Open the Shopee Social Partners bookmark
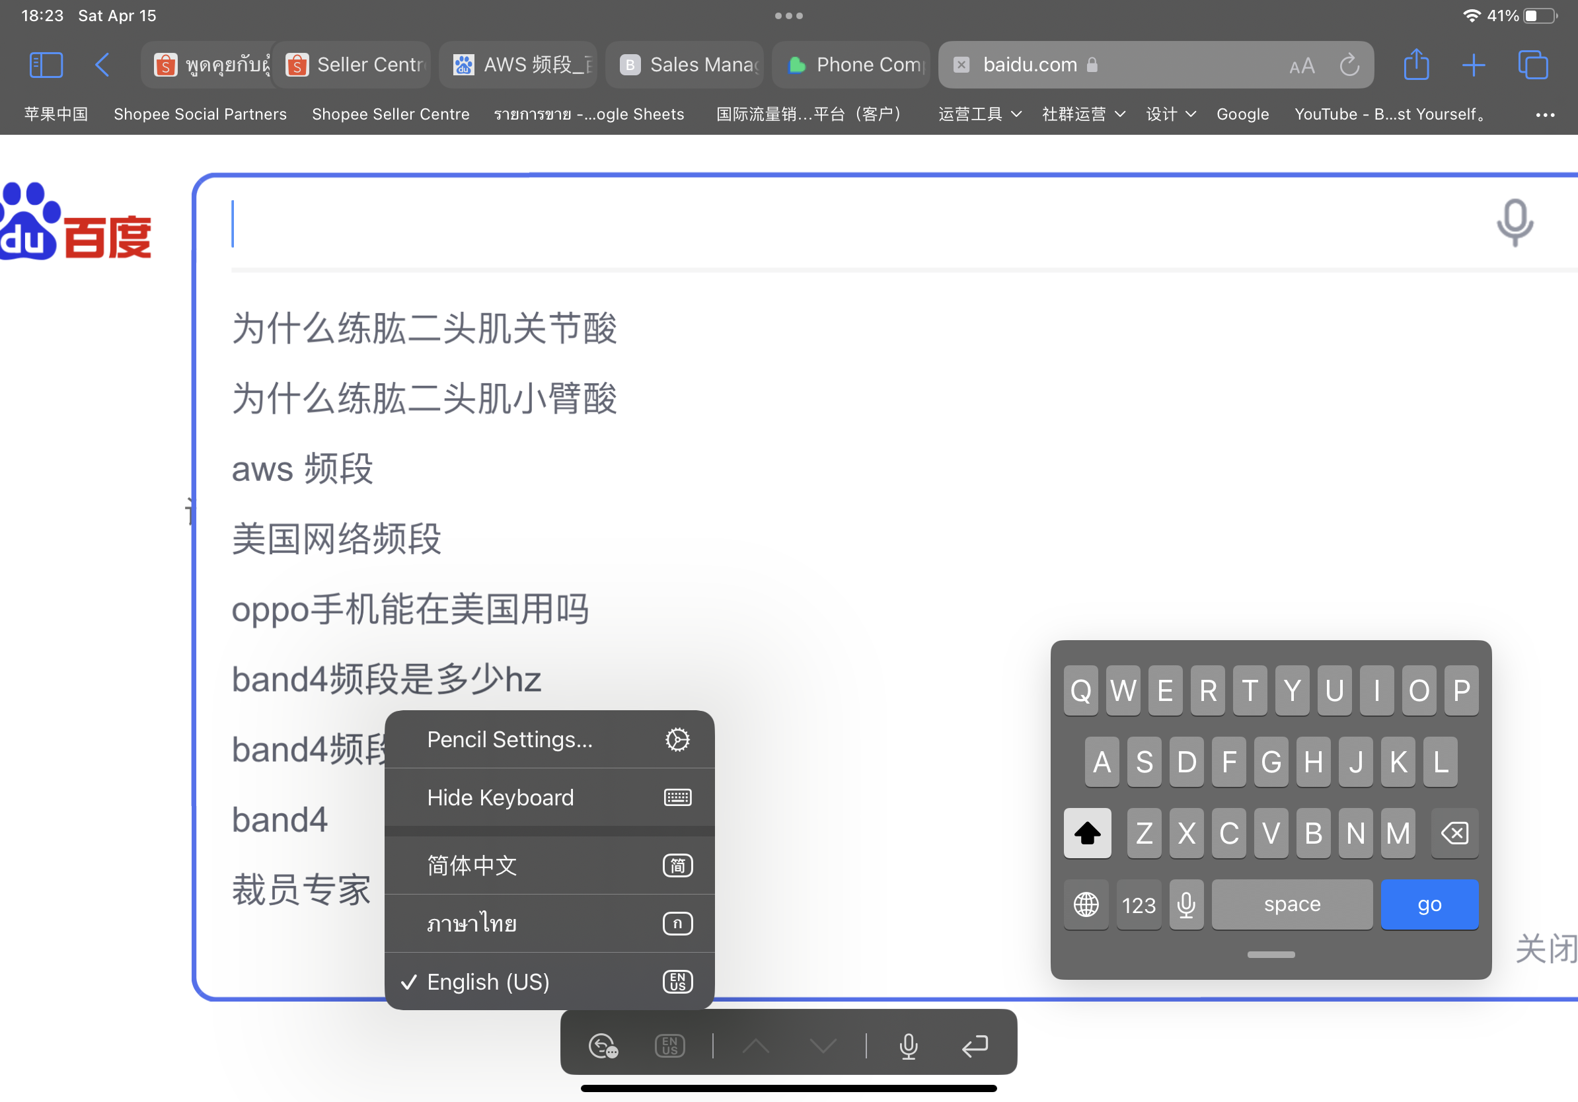1578x1102 pixels. coord(200,114)
